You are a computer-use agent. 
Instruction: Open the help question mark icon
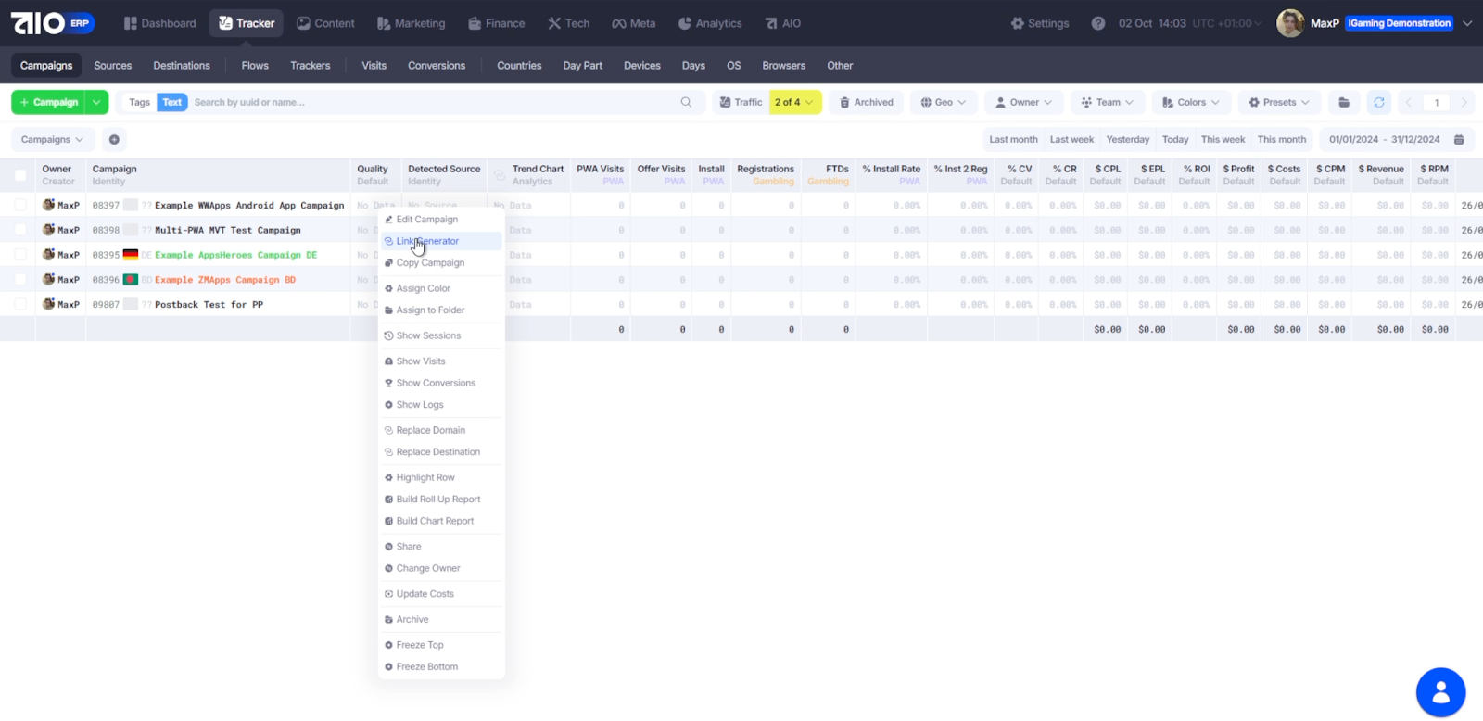coord(1097,23)
